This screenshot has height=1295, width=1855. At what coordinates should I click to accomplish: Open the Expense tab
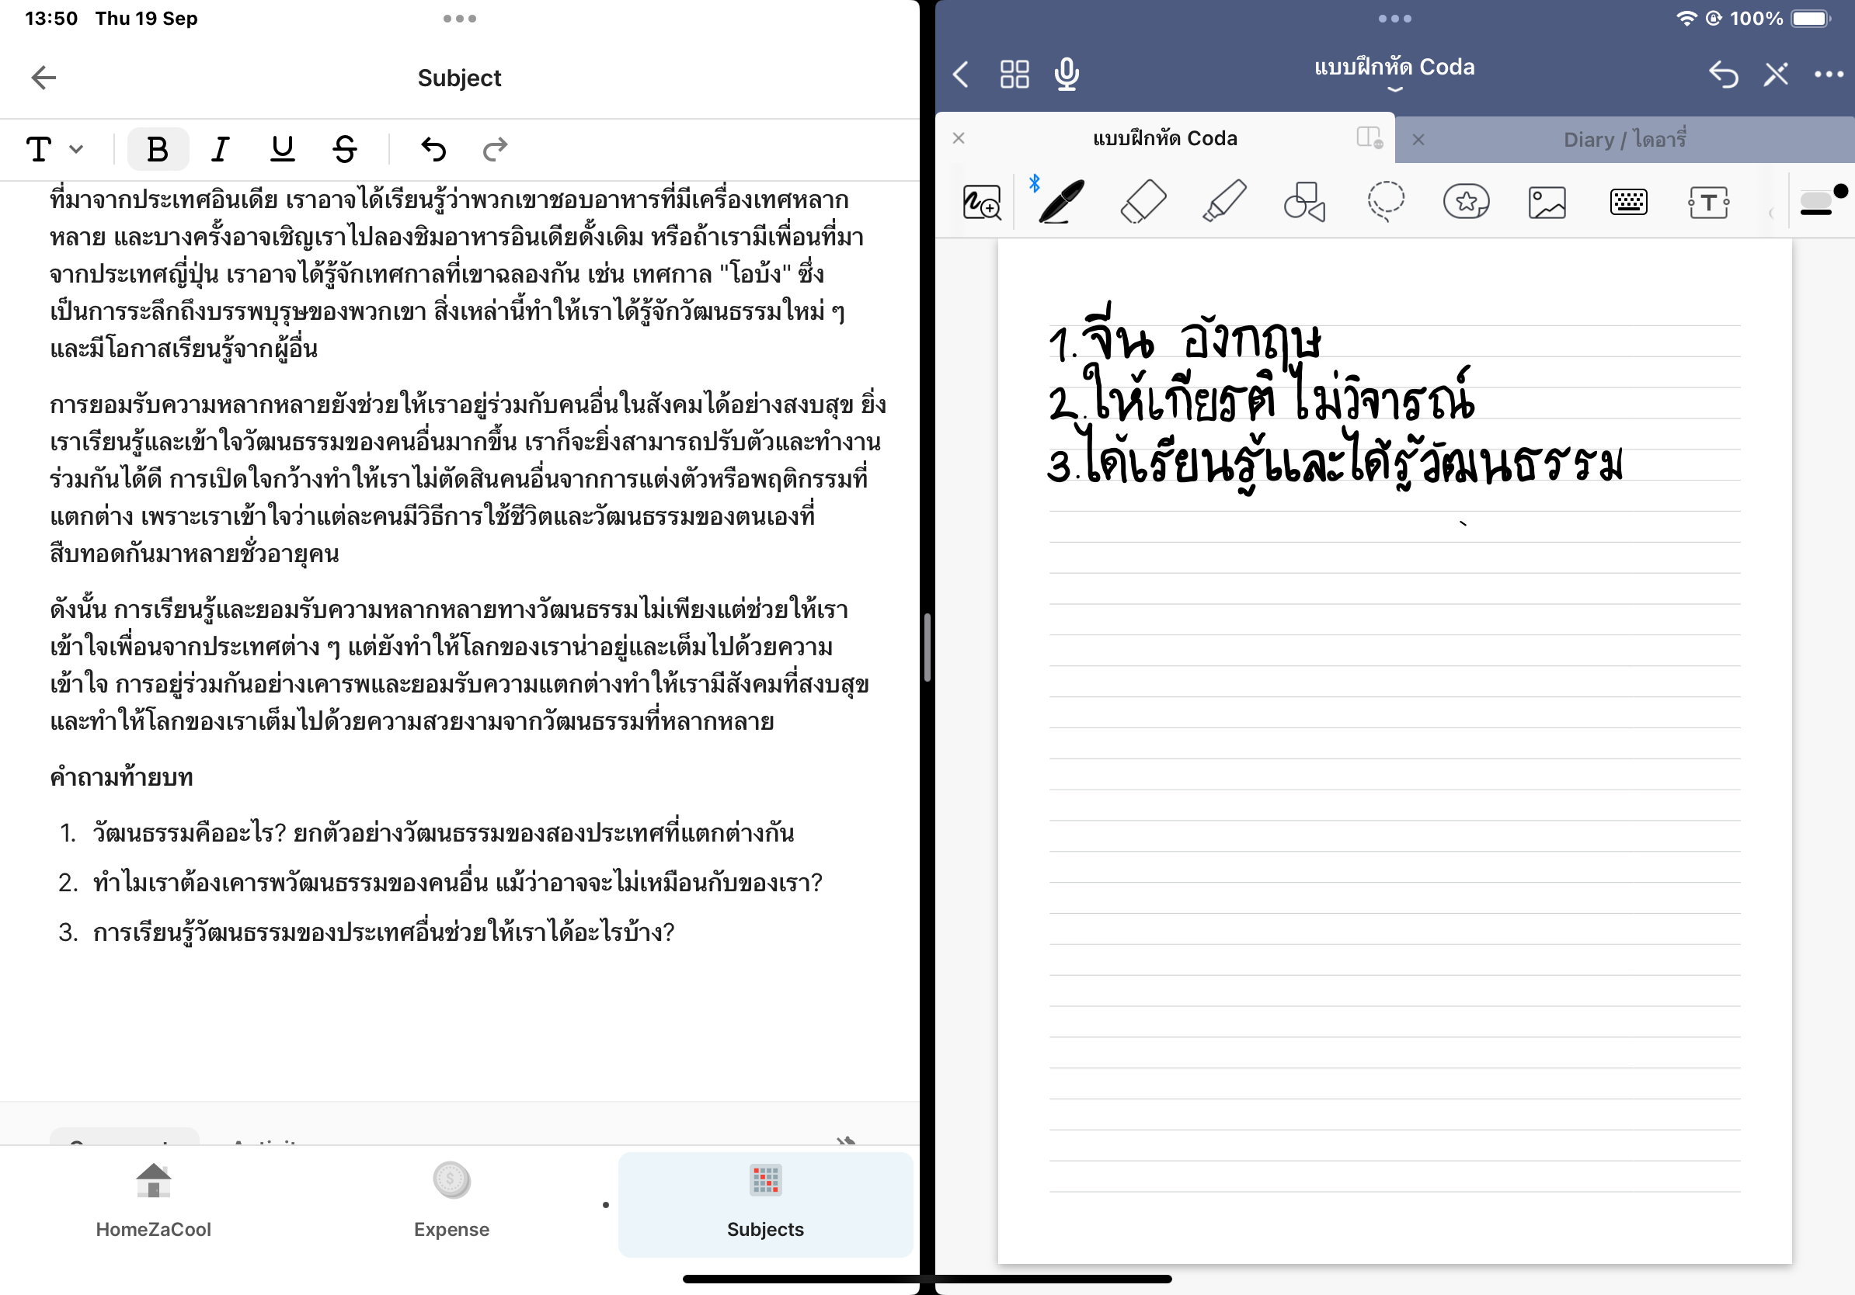[x=451, y=1202]
